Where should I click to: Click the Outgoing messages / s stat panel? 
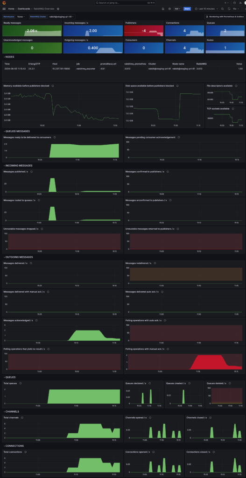tap(93, 46)
